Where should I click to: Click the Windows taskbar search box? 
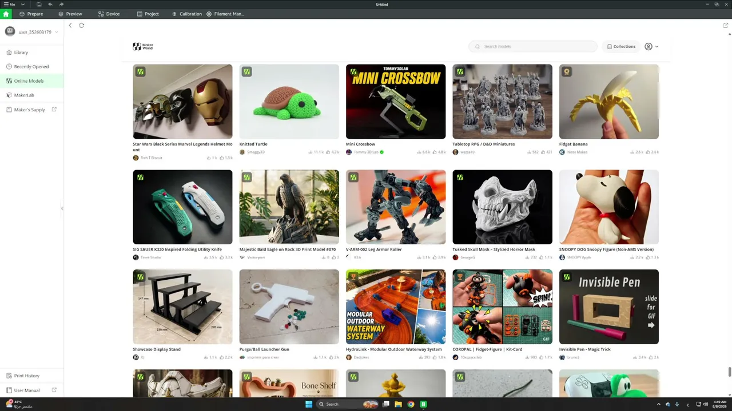pos(347,404)
